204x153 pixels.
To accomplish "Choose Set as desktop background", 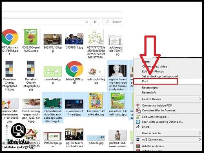I will click(160, 76).
